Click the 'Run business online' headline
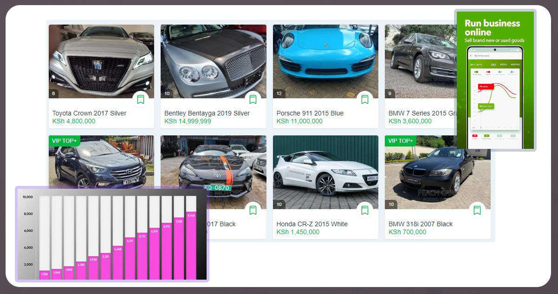This screenshot has width=558, height=294. tap(492, 28)
